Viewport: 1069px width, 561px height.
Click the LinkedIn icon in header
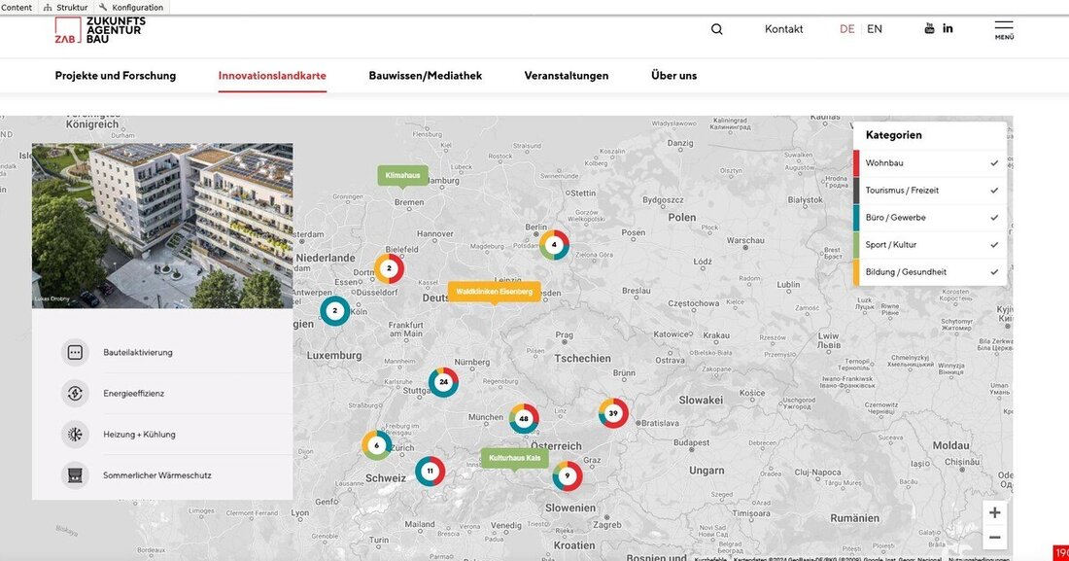(948, 27)
